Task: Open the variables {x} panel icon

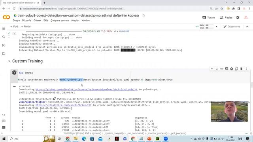Action: tap(4, 45)
